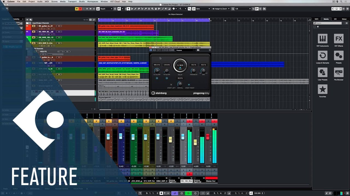
Task: Select the Split scissors tool
Action: [x=142, y=9]
